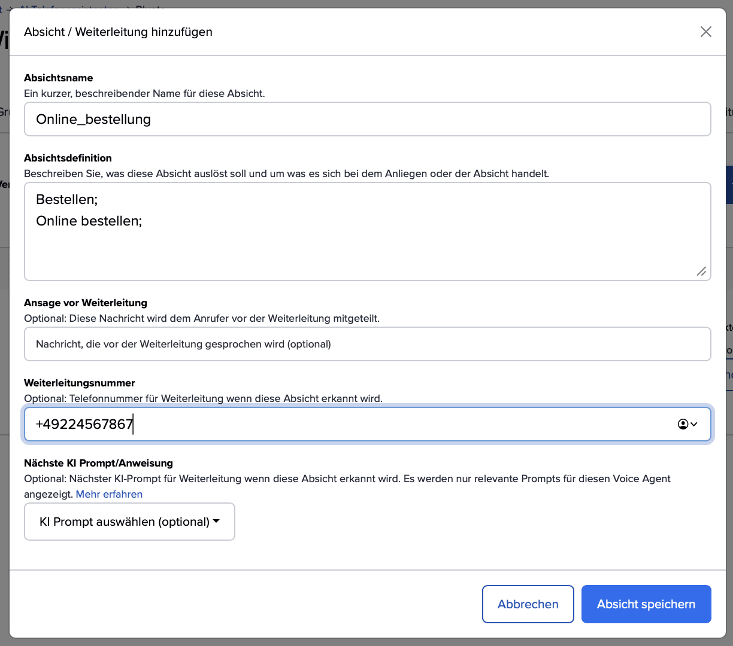
Task: Click the Absichtsdefinition textarea resize handle
Action: click(x=701, y=271)
